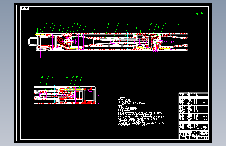Screen dimensions: 226x146
Task: Select part callout number 8
Action: (66, 24)
